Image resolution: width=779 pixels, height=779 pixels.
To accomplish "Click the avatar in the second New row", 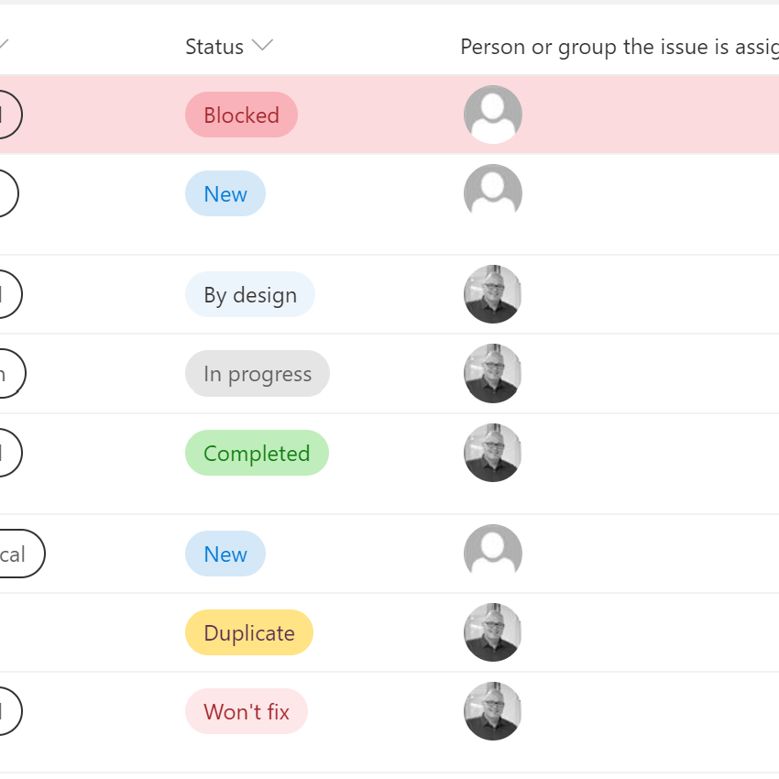I will coord(493,554).
